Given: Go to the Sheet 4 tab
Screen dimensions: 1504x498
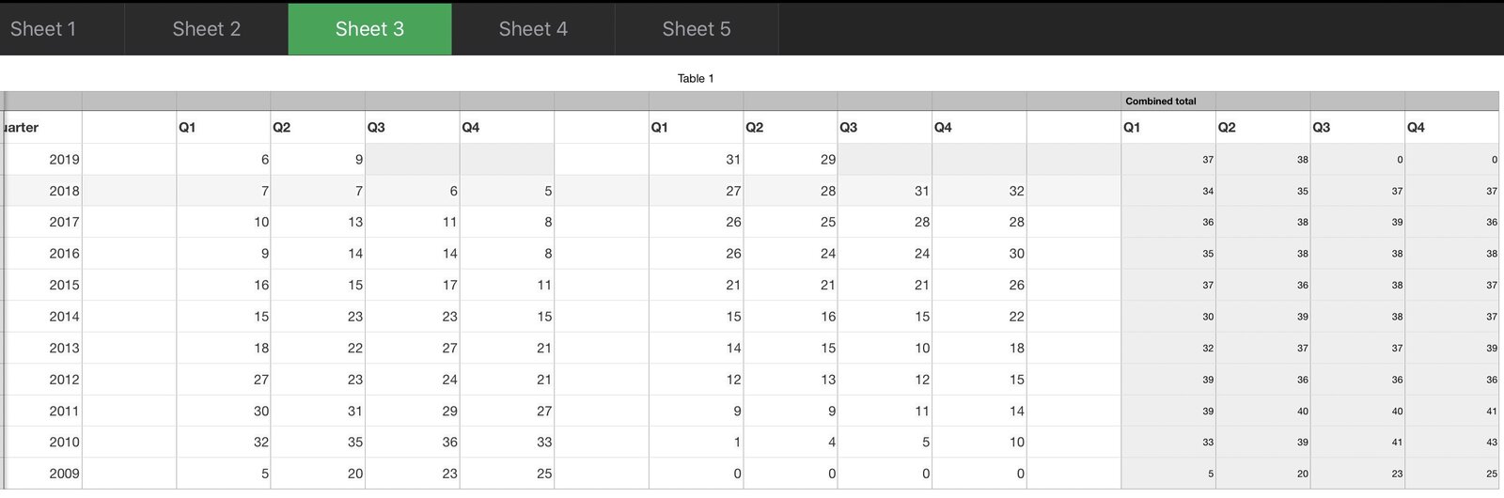Looking at the screenshot, I should (533, 29).
